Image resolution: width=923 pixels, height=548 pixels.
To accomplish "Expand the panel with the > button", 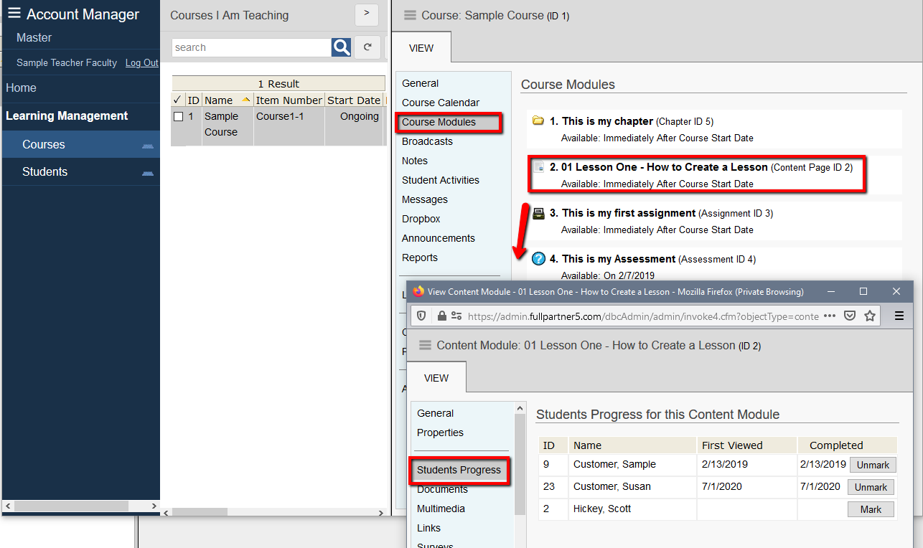I will [367, 14].
